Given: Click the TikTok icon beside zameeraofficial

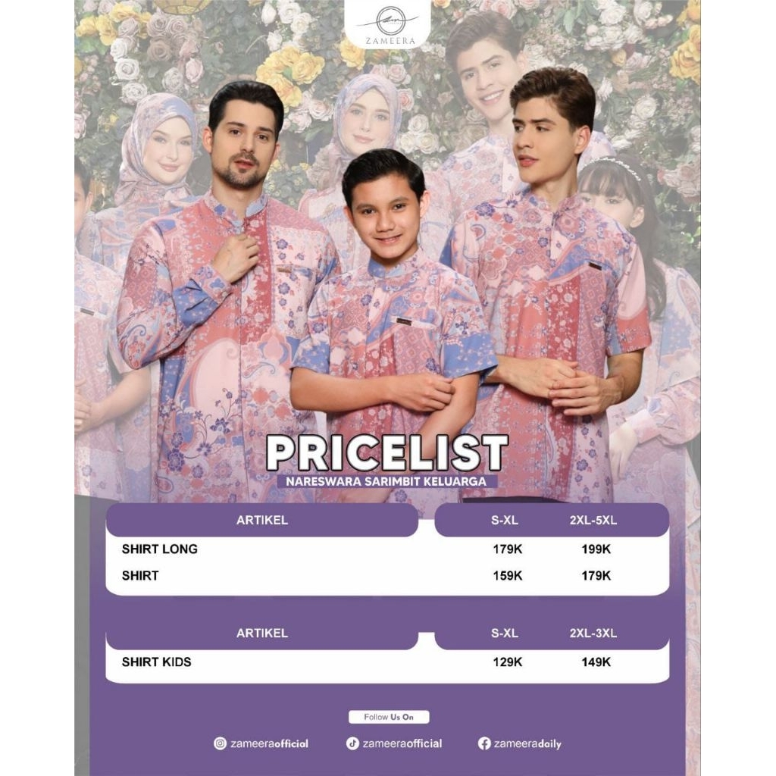Looking at the screenshot, I should (352, 743).
